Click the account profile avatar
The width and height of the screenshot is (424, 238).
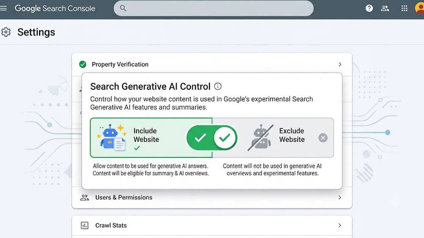(420, 8)
